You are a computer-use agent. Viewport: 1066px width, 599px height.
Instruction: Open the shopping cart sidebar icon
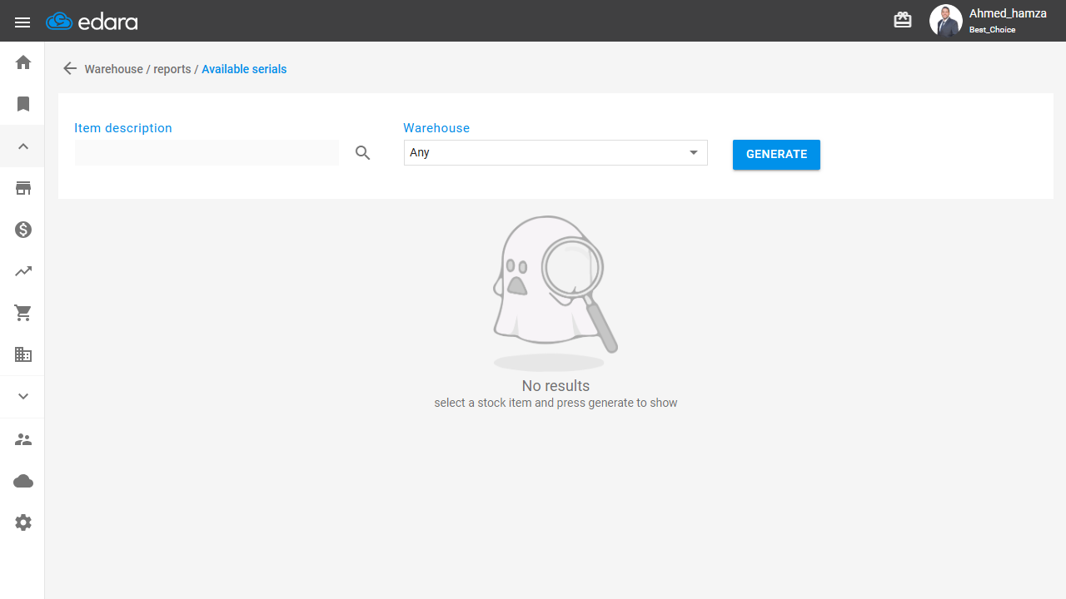[23, 313]
